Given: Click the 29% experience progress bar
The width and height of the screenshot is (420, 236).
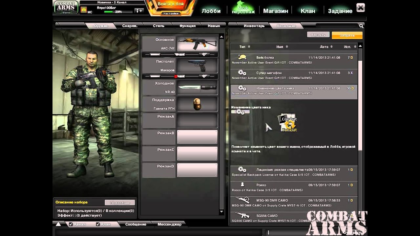Looking at the screenshot, I should 118,12.
